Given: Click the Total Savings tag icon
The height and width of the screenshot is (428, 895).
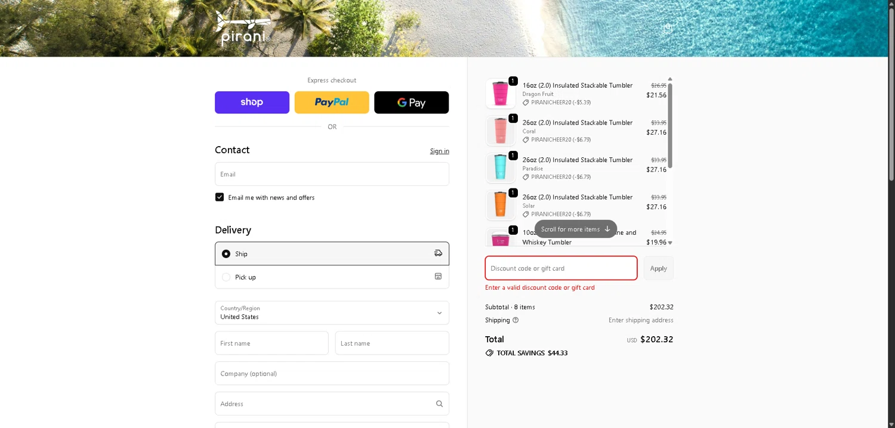Looking at the screenshot, I should click(489, 353).
